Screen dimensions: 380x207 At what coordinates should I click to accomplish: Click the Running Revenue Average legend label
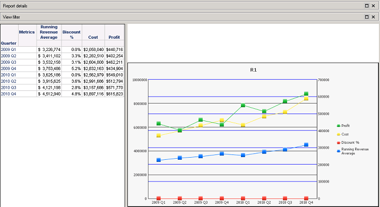point(355,151)
